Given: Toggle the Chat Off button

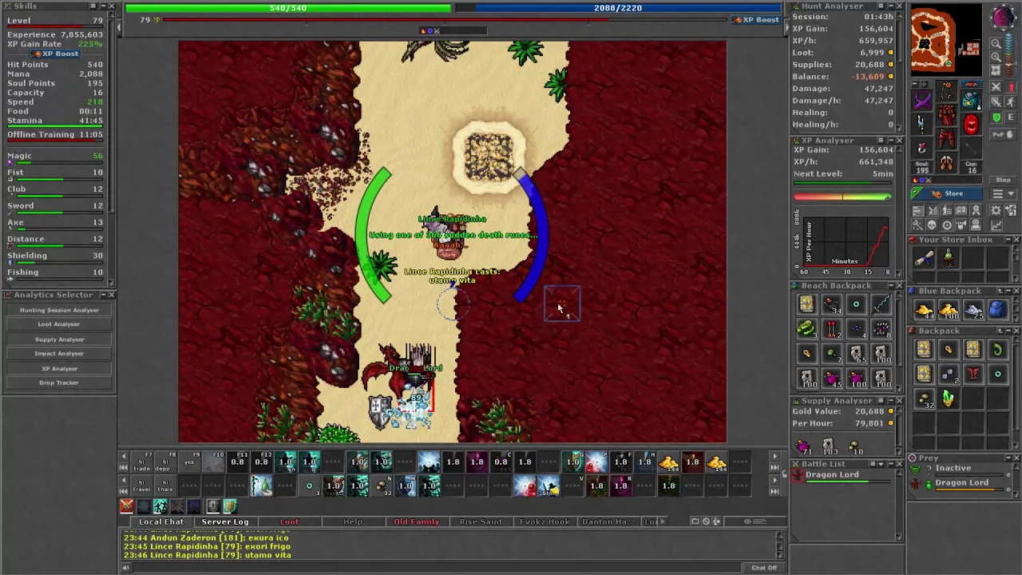Looking at the screenshot, I should 763,568.
